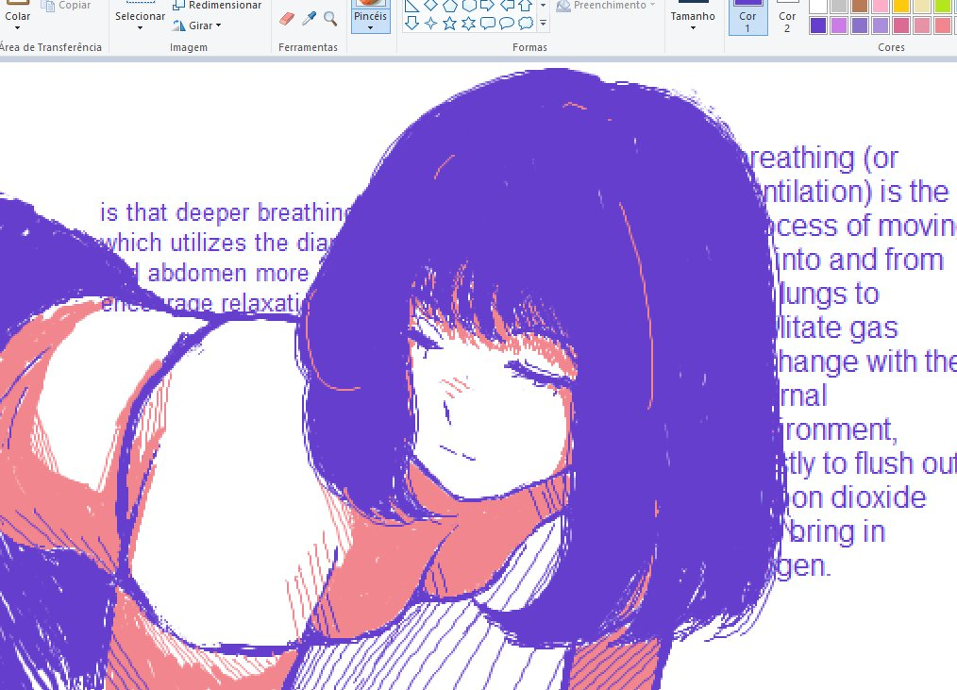The width and height of the screenshot is (957, 690).
Task: Click the Redimensionar resize button
Action: point(217,6)
